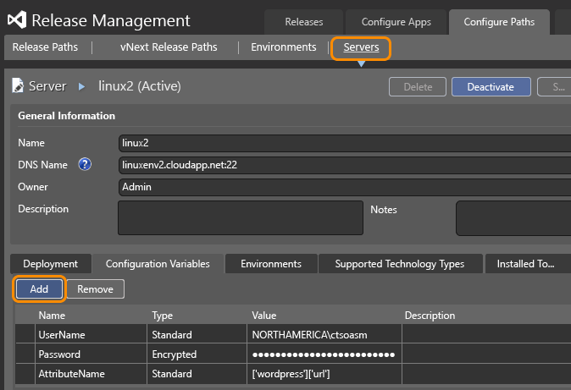The width and height of the screenshot is (571, 390).
Task: Click the masked Password value cell
Action: (324, 354)
